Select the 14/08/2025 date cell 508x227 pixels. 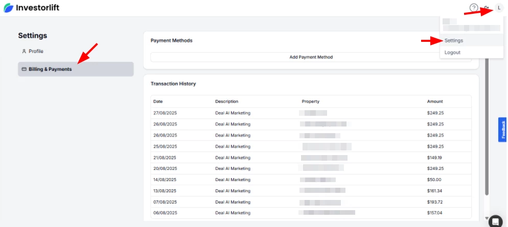point(165,180)
